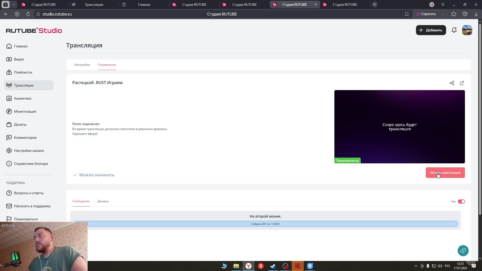
Task: Reload the page
Action: [x=28, y=14]
